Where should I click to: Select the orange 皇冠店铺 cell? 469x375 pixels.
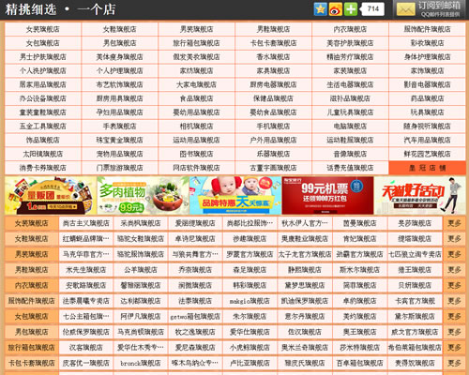point(427,168)
